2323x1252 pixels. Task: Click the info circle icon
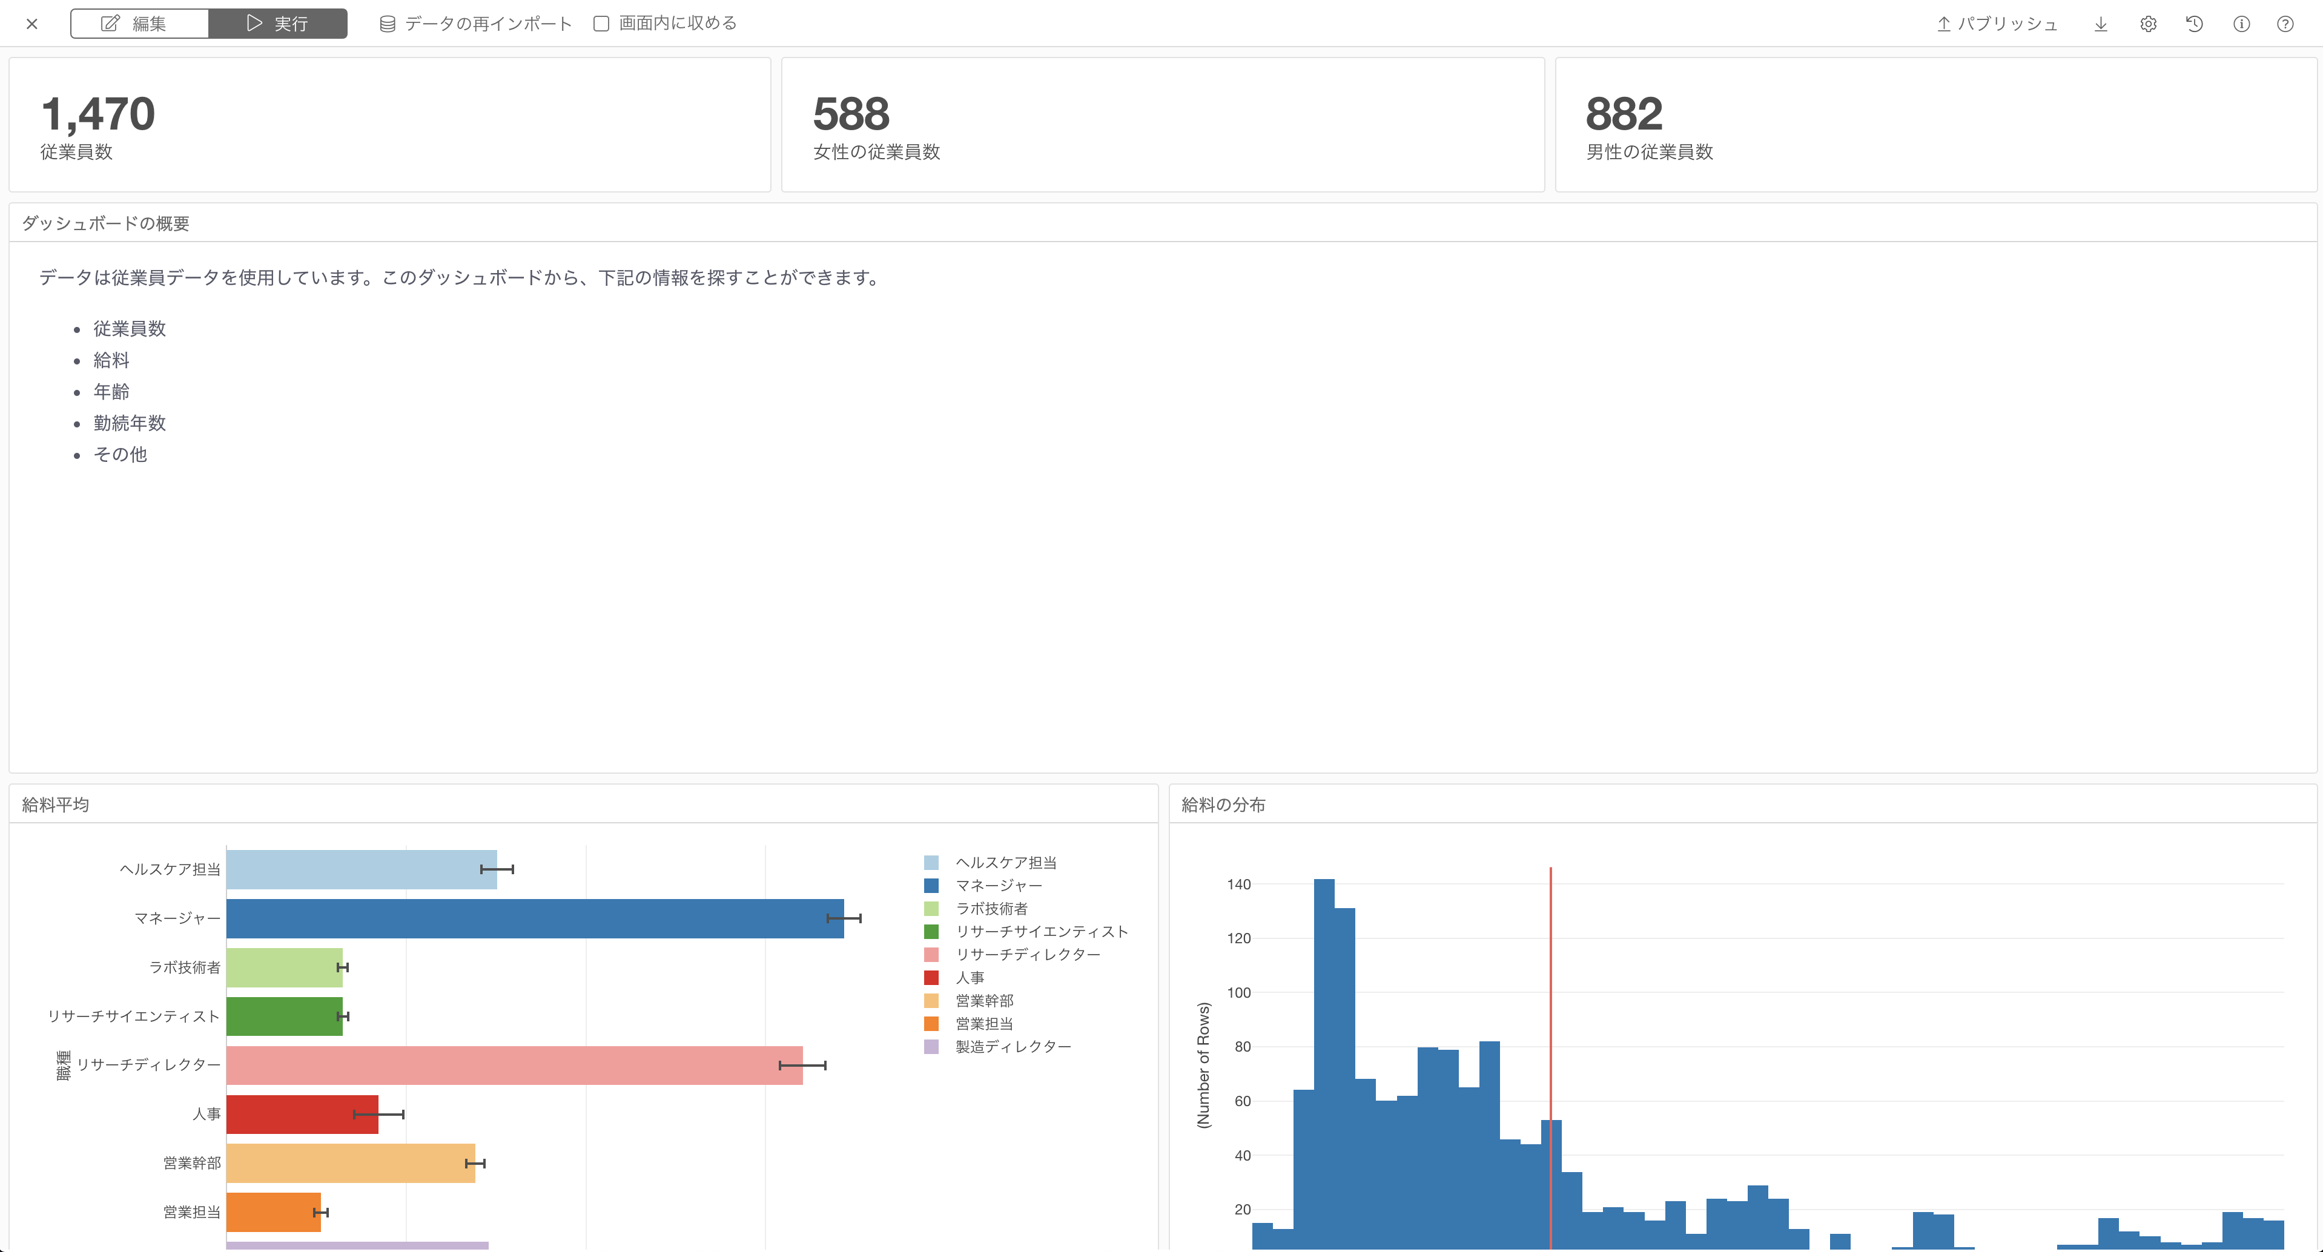pos(2241,24)
